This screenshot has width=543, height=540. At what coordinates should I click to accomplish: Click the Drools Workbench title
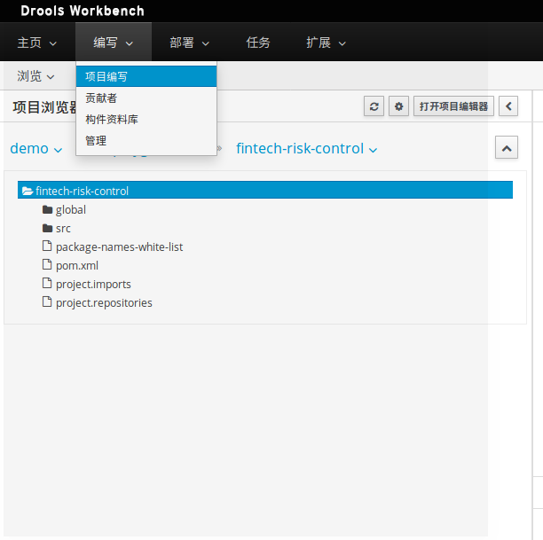(83, 11)
